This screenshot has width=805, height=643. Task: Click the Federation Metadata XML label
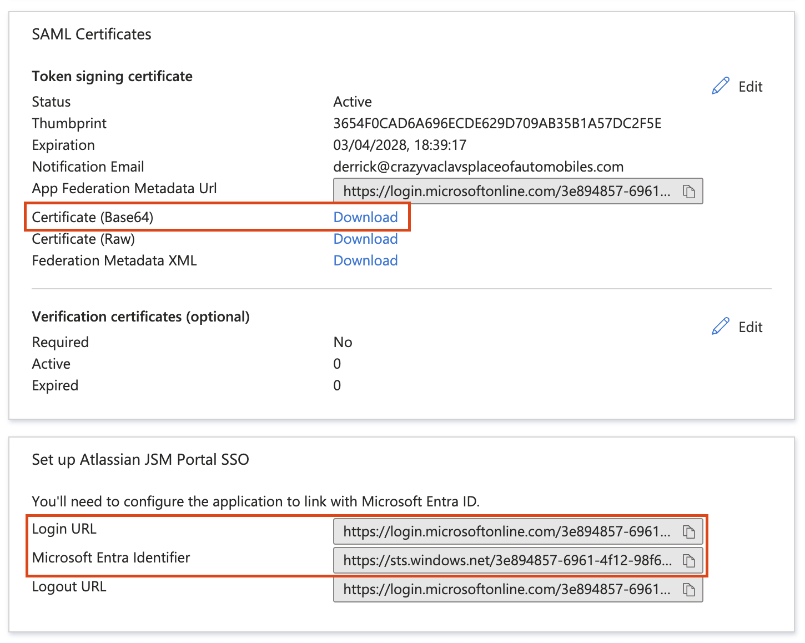[x=114, y=260]
